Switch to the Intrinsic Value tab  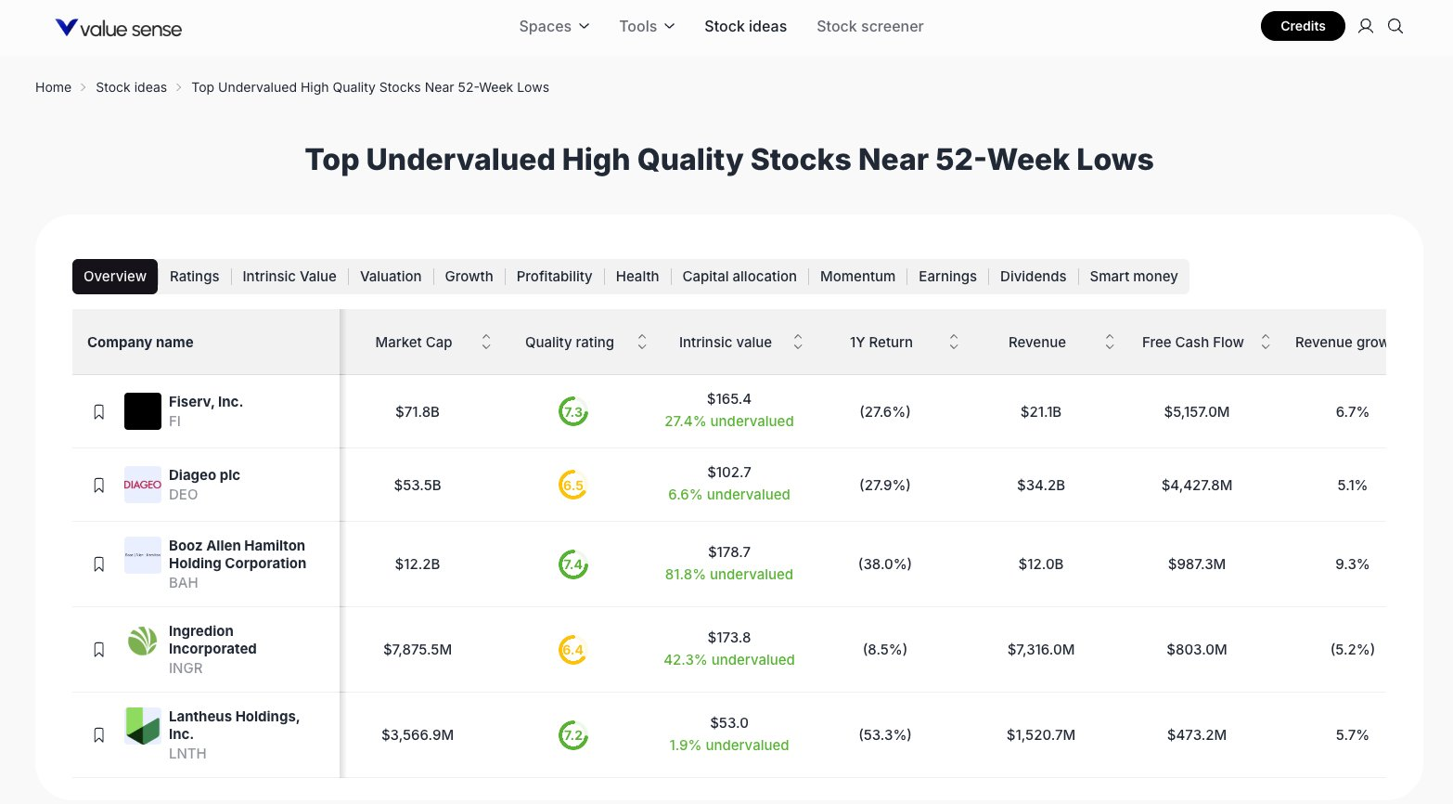289,277
